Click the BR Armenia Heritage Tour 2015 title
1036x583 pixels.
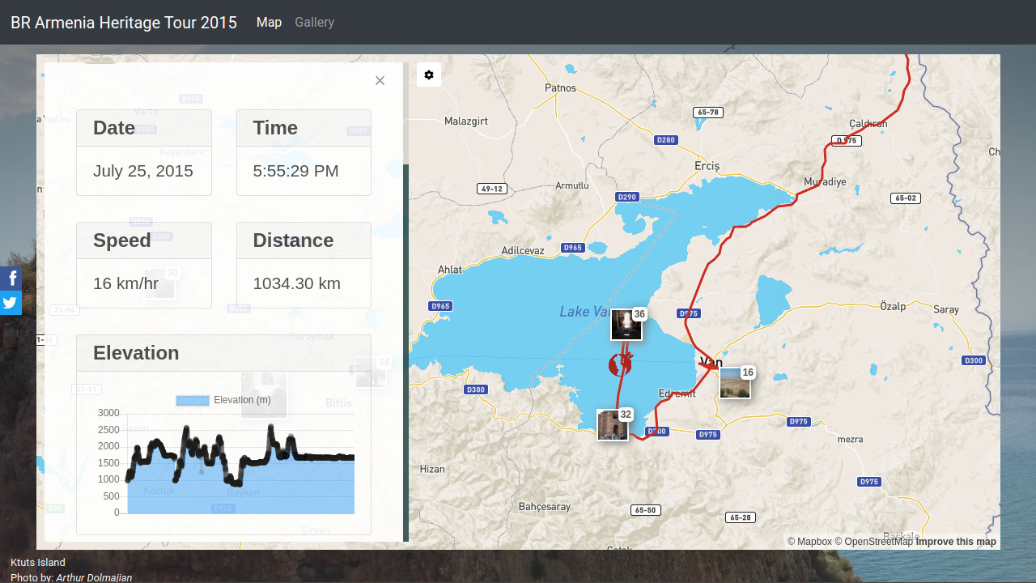[124, 23]
